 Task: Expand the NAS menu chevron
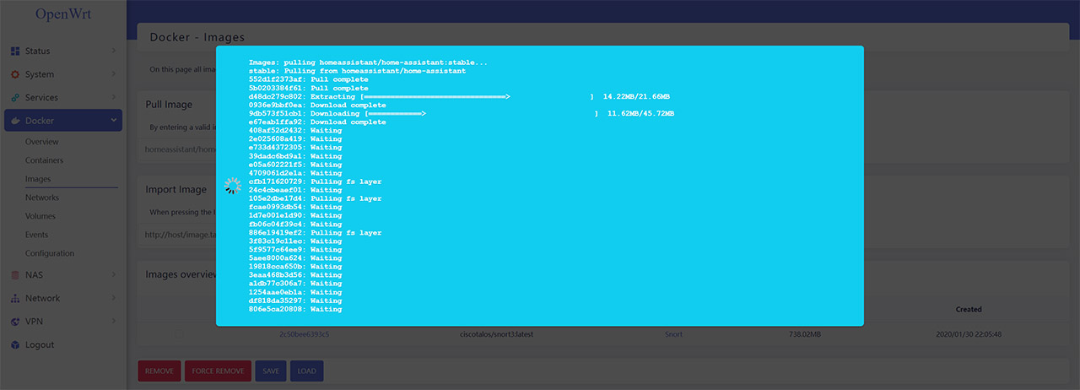pyautogui.click(x=113, y=275)
